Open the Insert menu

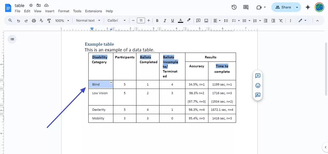pyautogui.click(x=50, y=11)
